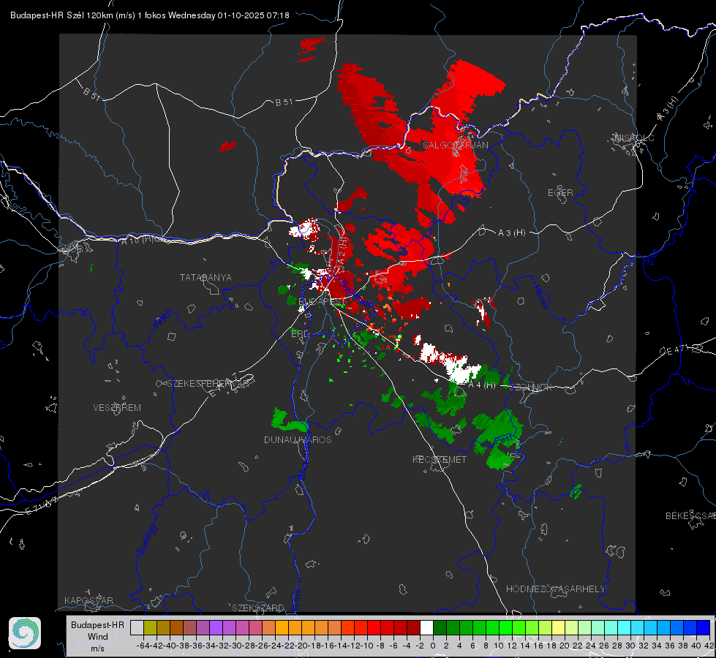The width and height of the screenshot is (716, 658).
Task: Select the dark blue rightmost legend swatch
Action: tap(704, 627)
